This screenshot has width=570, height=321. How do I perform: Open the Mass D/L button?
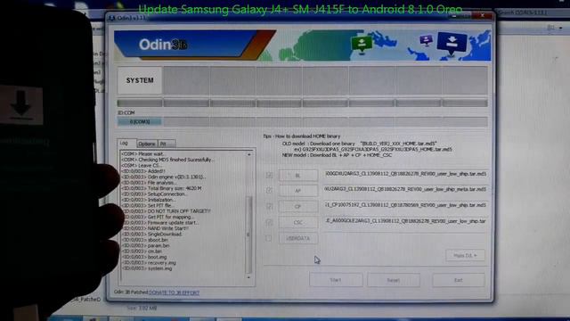(x=465, y=256)
